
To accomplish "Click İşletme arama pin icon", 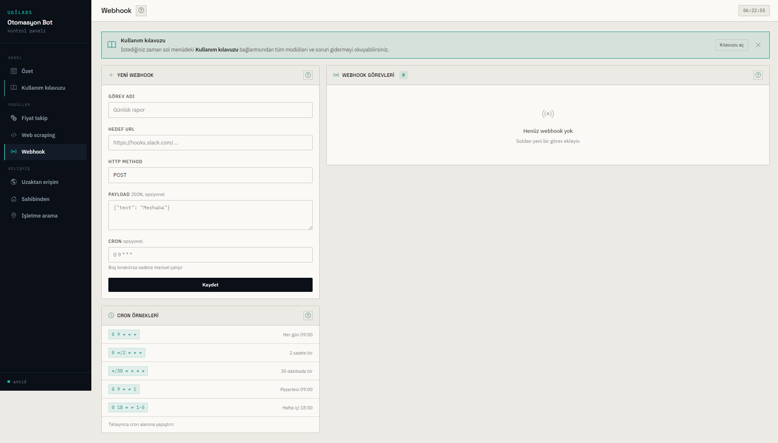I will tap(14, 215).
